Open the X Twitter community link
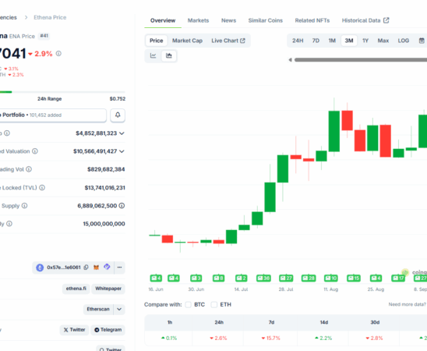 pos(74,330)
